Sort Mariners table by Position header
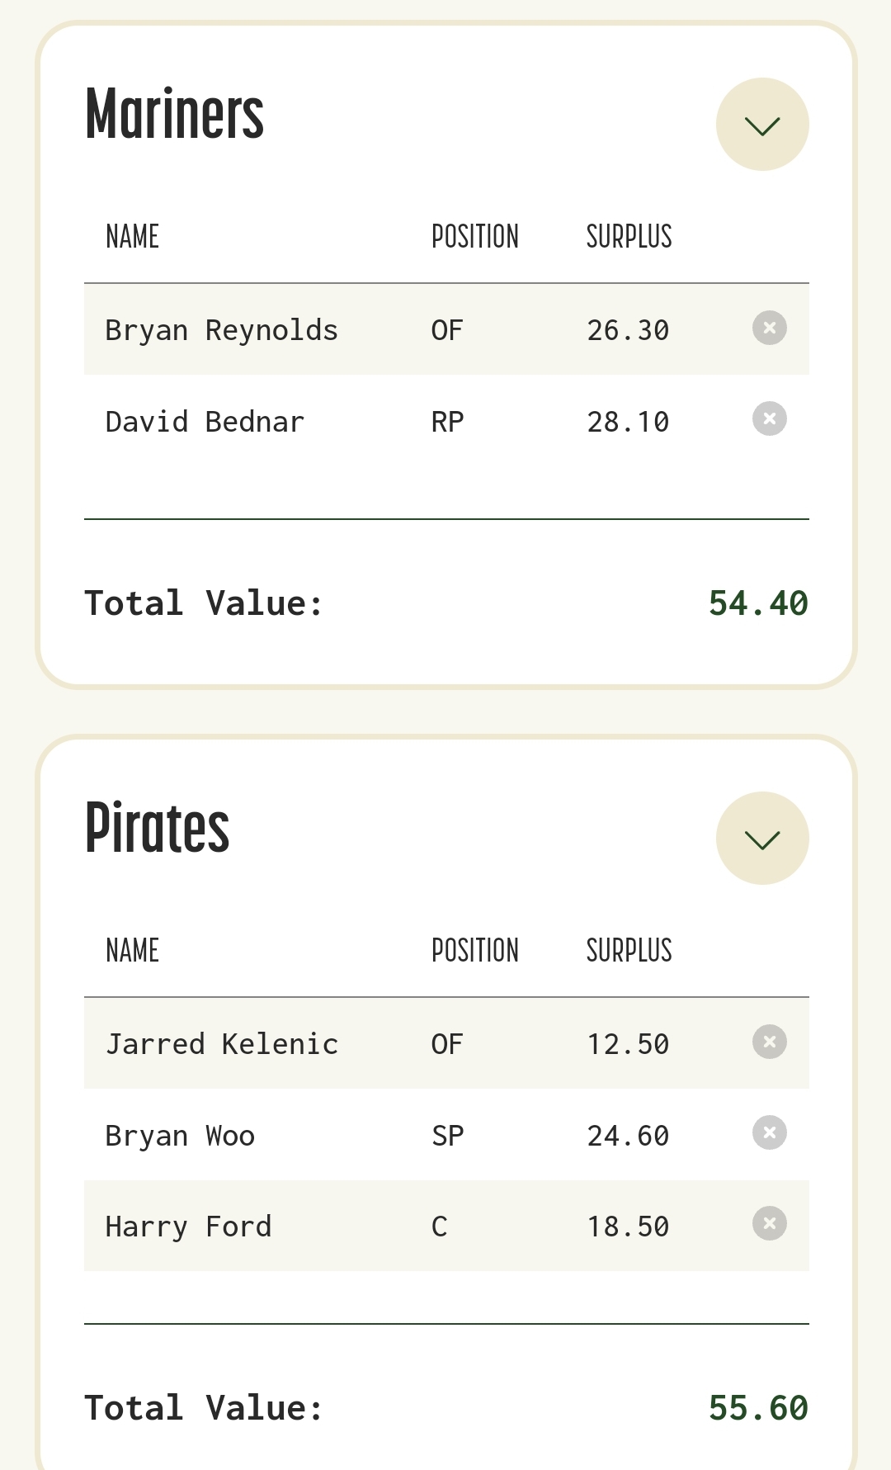The image size is (891, 1470). [474, 237]
